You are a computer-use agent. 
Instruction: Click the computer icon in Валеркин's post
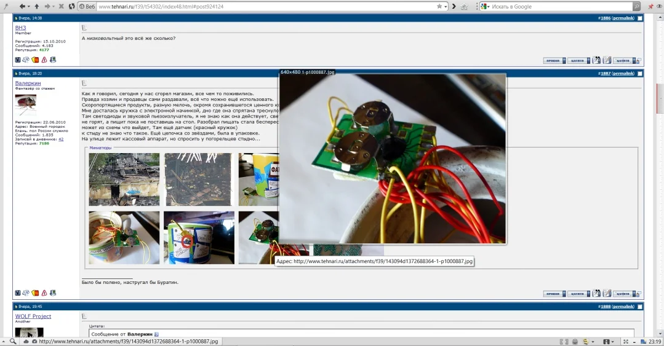52,293
